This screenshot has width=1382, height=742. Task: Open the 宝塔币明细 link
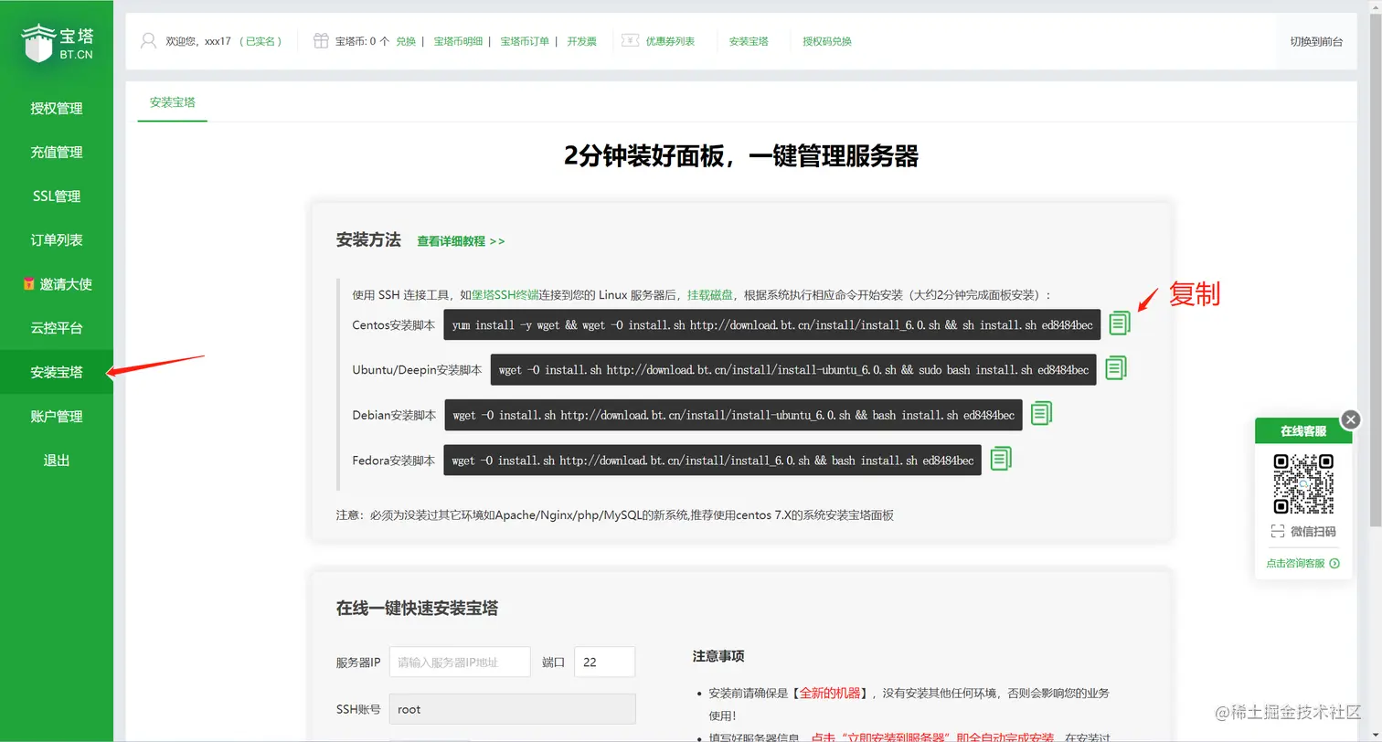(x=458, y=41)
